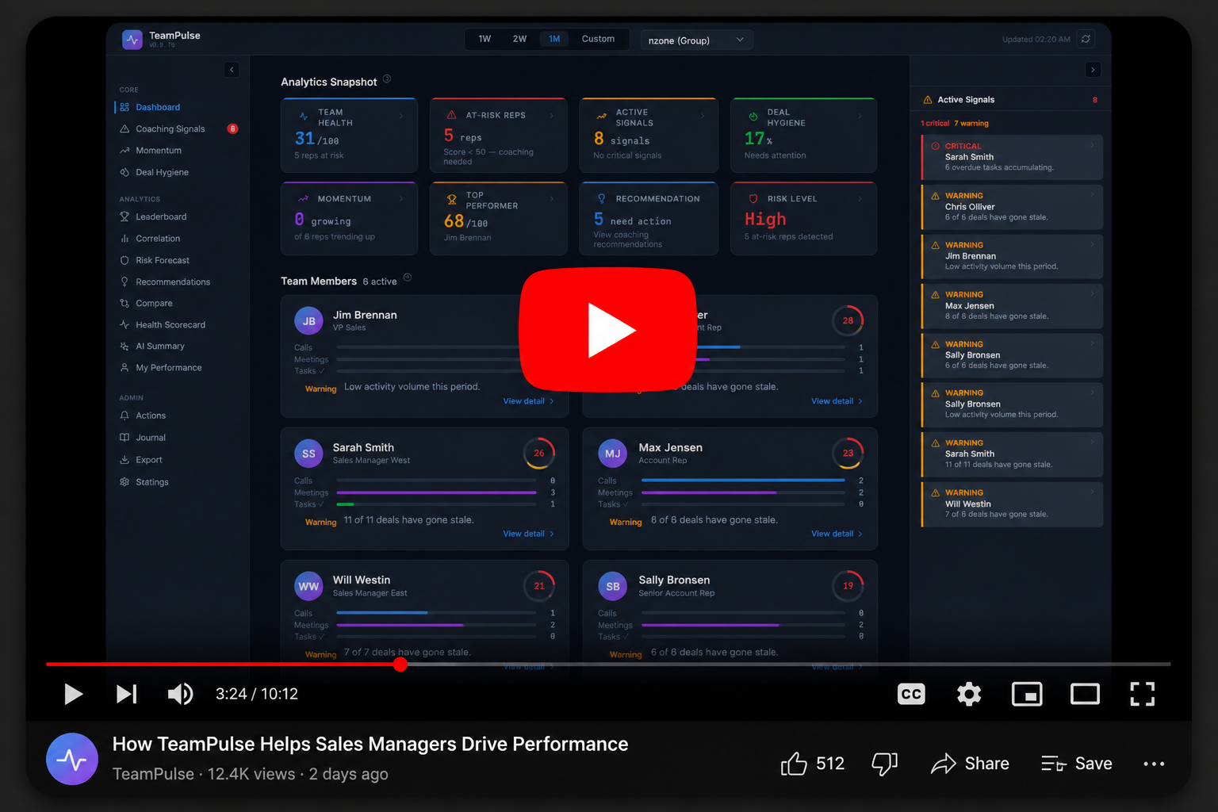Toggle closed captions CC button
This screenshot has height=812, width=1218.
[911, 694]
